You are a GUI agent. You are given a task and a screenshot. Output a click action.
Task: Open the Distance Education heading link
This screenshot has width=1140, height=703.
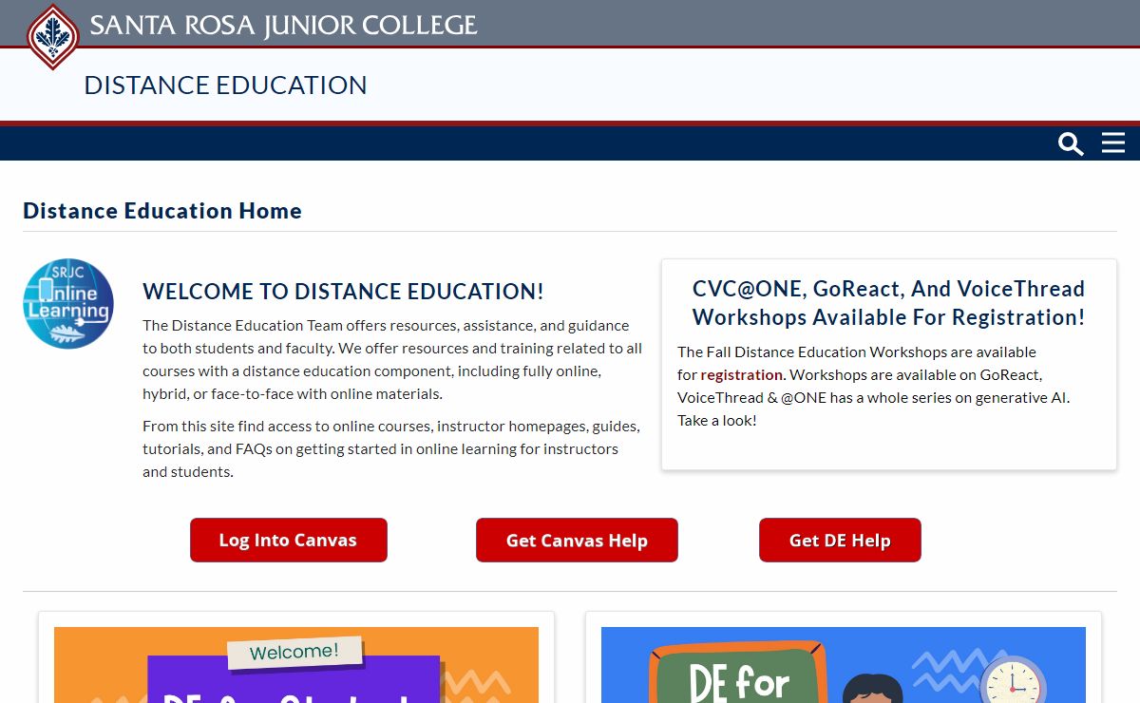click(x=225, y=85)
